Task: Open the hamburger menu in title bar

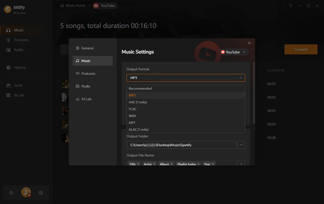Action: pyautogui.click(x=291, y=6)
